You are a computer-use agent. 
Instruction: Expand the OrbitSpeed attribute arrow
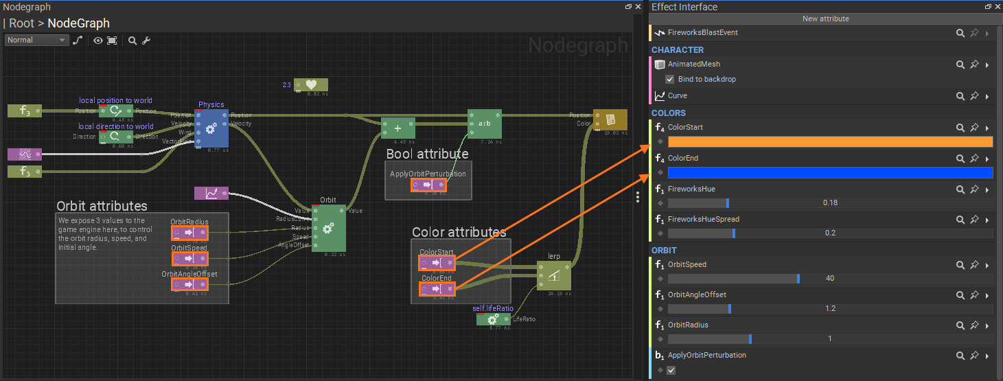tap(987, 265)
